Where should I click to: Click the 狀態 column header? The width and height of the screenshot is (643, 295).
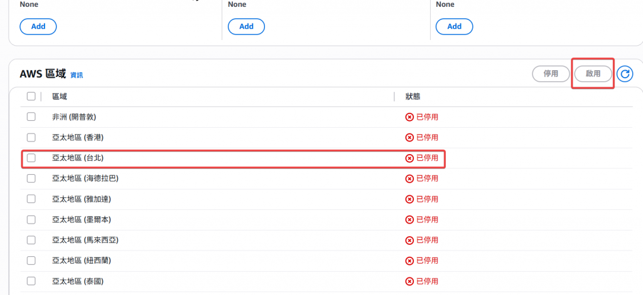coord(413,96)
